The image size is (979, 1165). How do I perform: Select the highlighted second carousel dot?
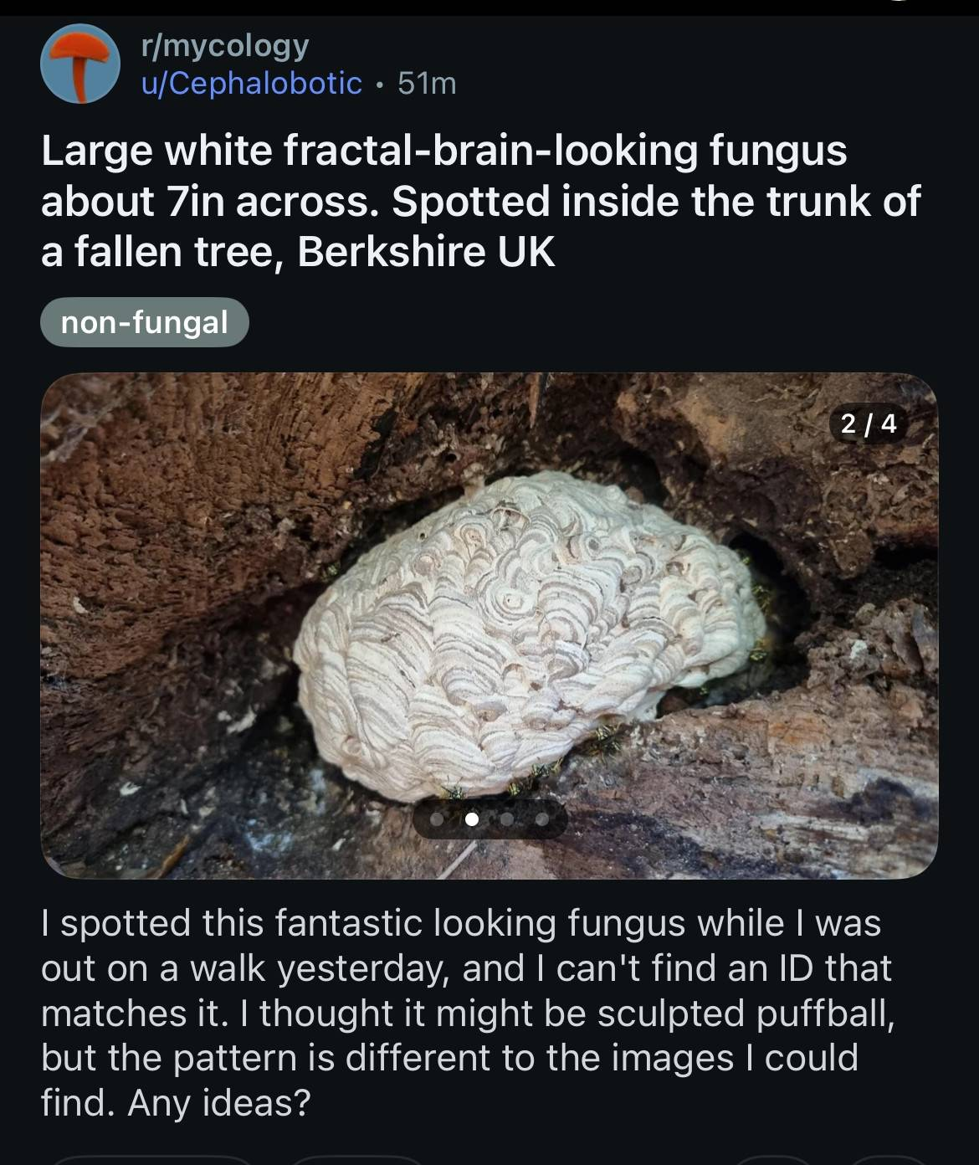(472, 819)
